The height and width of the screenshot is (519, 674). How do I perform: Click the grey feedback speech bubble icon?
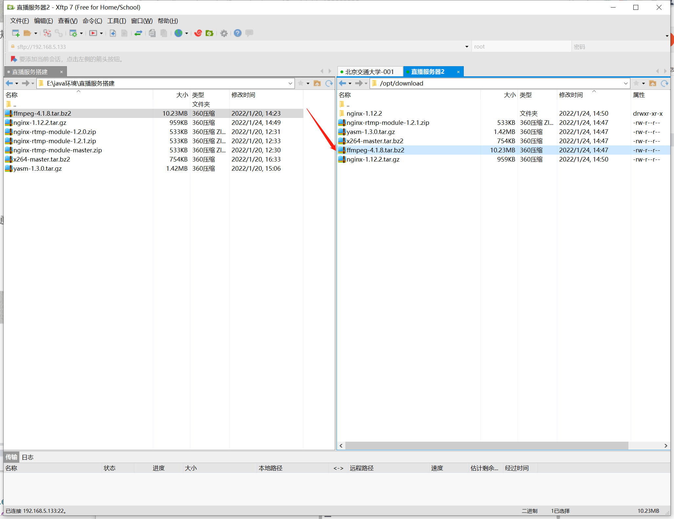249,33
